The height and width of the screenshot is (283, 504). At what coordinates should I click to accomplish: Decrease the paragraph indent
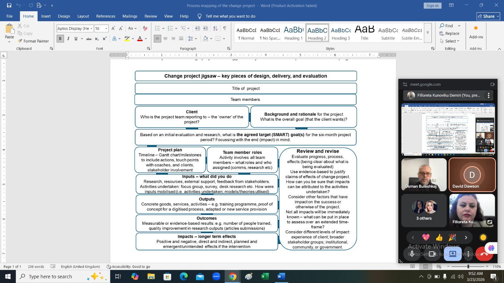point(197,28)
